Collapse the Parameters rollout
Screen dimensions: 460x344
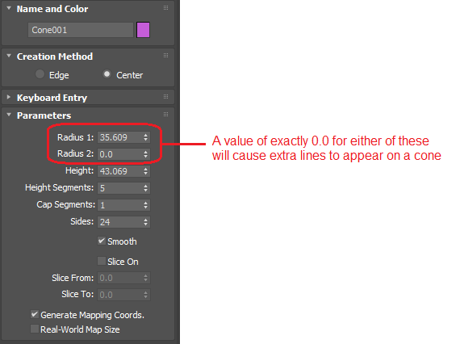(x=9, y=115)
